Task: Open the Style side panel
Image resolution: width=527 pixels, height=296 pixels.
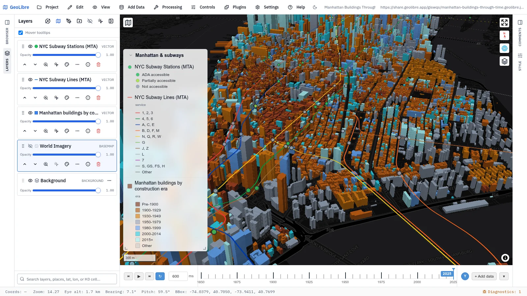Action: [x=520, y=62]
